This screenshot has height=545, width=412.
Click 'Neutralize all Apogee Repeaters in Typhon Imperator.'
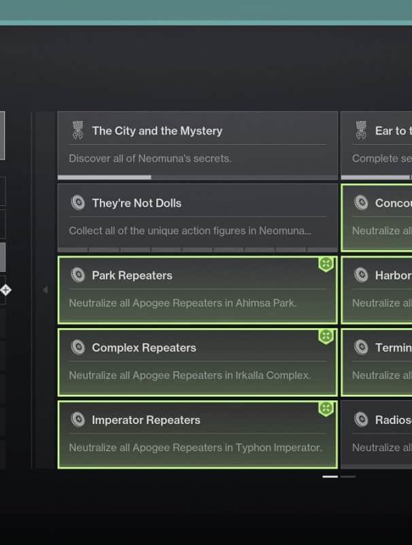195,448
